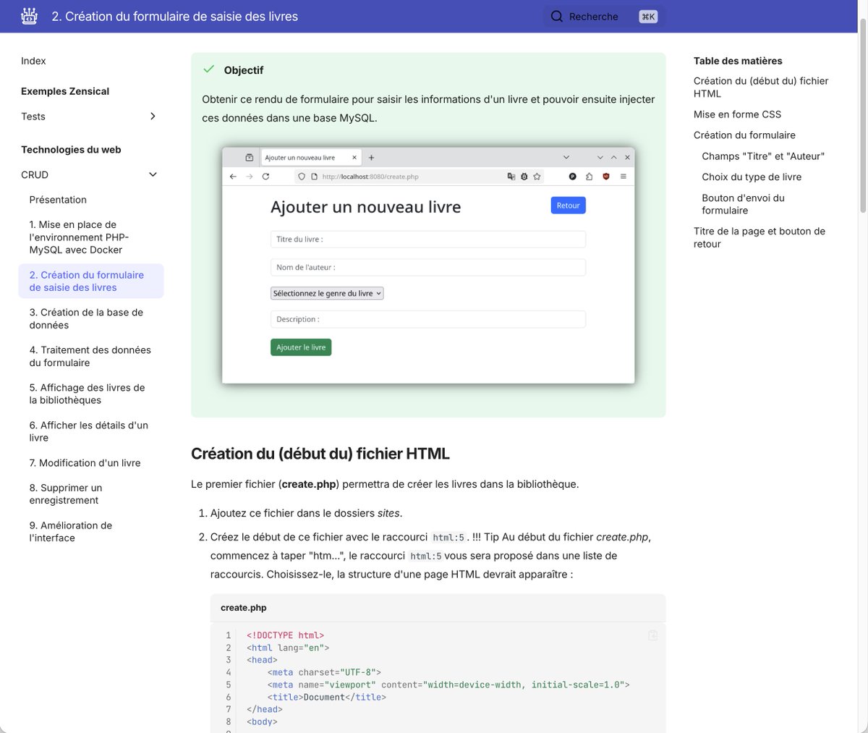This screenshot has height=733, width=868.
Task: Open '4. Traitement des données du formulaire'
Action: pos(90,356)
